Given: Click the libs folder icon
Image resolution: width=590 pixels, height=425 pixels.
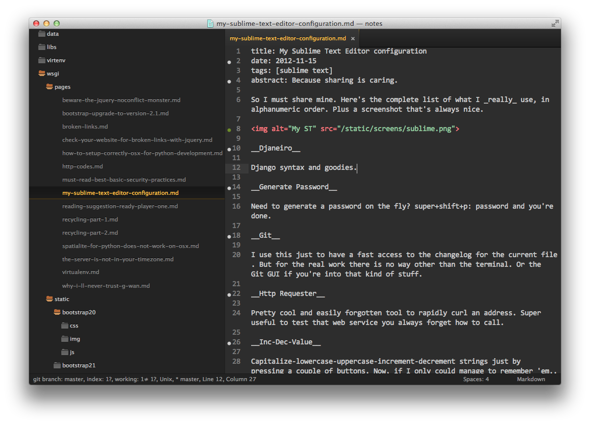Looking at the screenshot, I should [x=42, y=47].
